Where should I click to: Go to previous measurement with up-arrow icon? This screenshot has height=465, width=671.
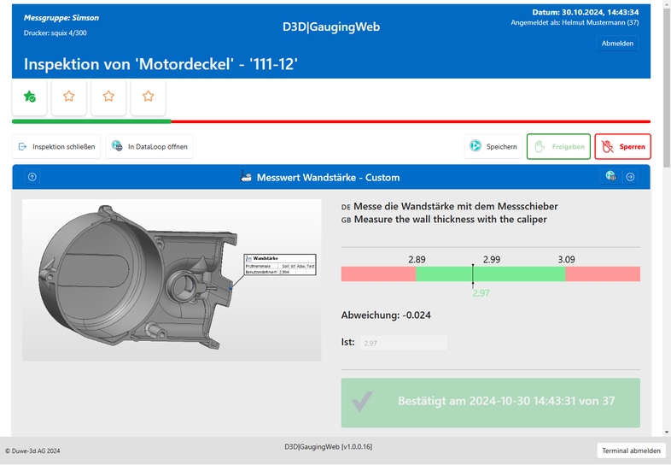pos(32,177)
